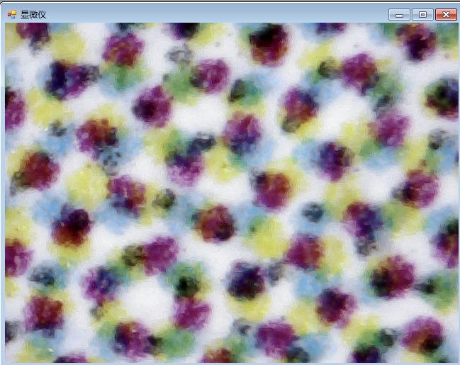Click the 显微仪 window app icon
Image resolution: width=460 pixels, height=365 pixels.
pyautogui.click(x=12, y=14)
